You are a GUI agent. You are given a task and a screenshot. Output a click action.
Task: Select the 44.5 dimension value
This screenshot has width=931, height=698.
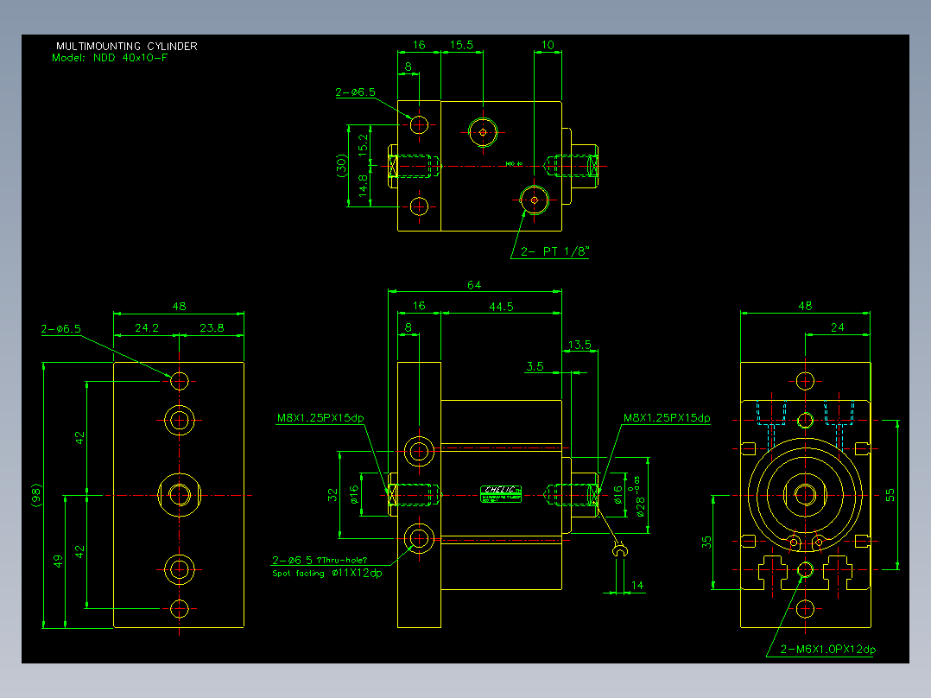coord(501,307)
